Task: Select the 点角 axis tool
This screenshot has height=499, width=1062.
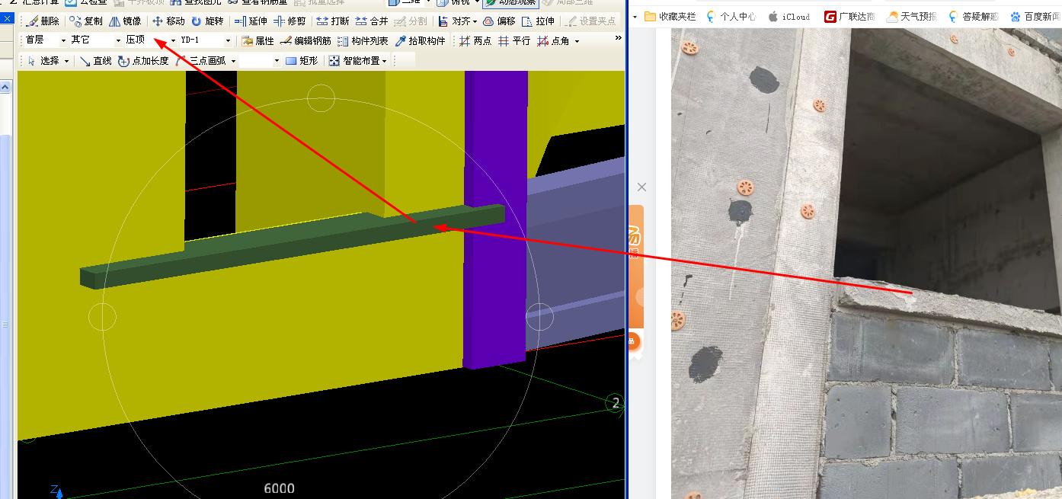Action: 553,41
